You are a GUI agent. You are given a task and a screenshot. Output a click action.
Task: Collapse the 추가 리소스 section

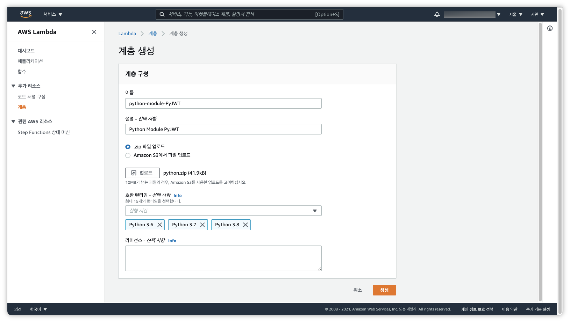pyautogui.click(x=13, y=86)
